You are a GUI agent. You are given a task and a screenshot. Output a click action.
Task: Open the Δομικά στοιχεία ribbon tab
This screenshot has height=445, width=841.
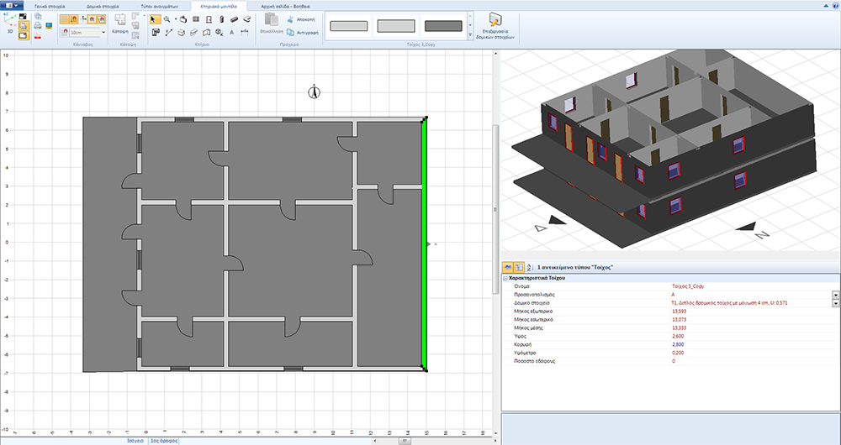101,5
